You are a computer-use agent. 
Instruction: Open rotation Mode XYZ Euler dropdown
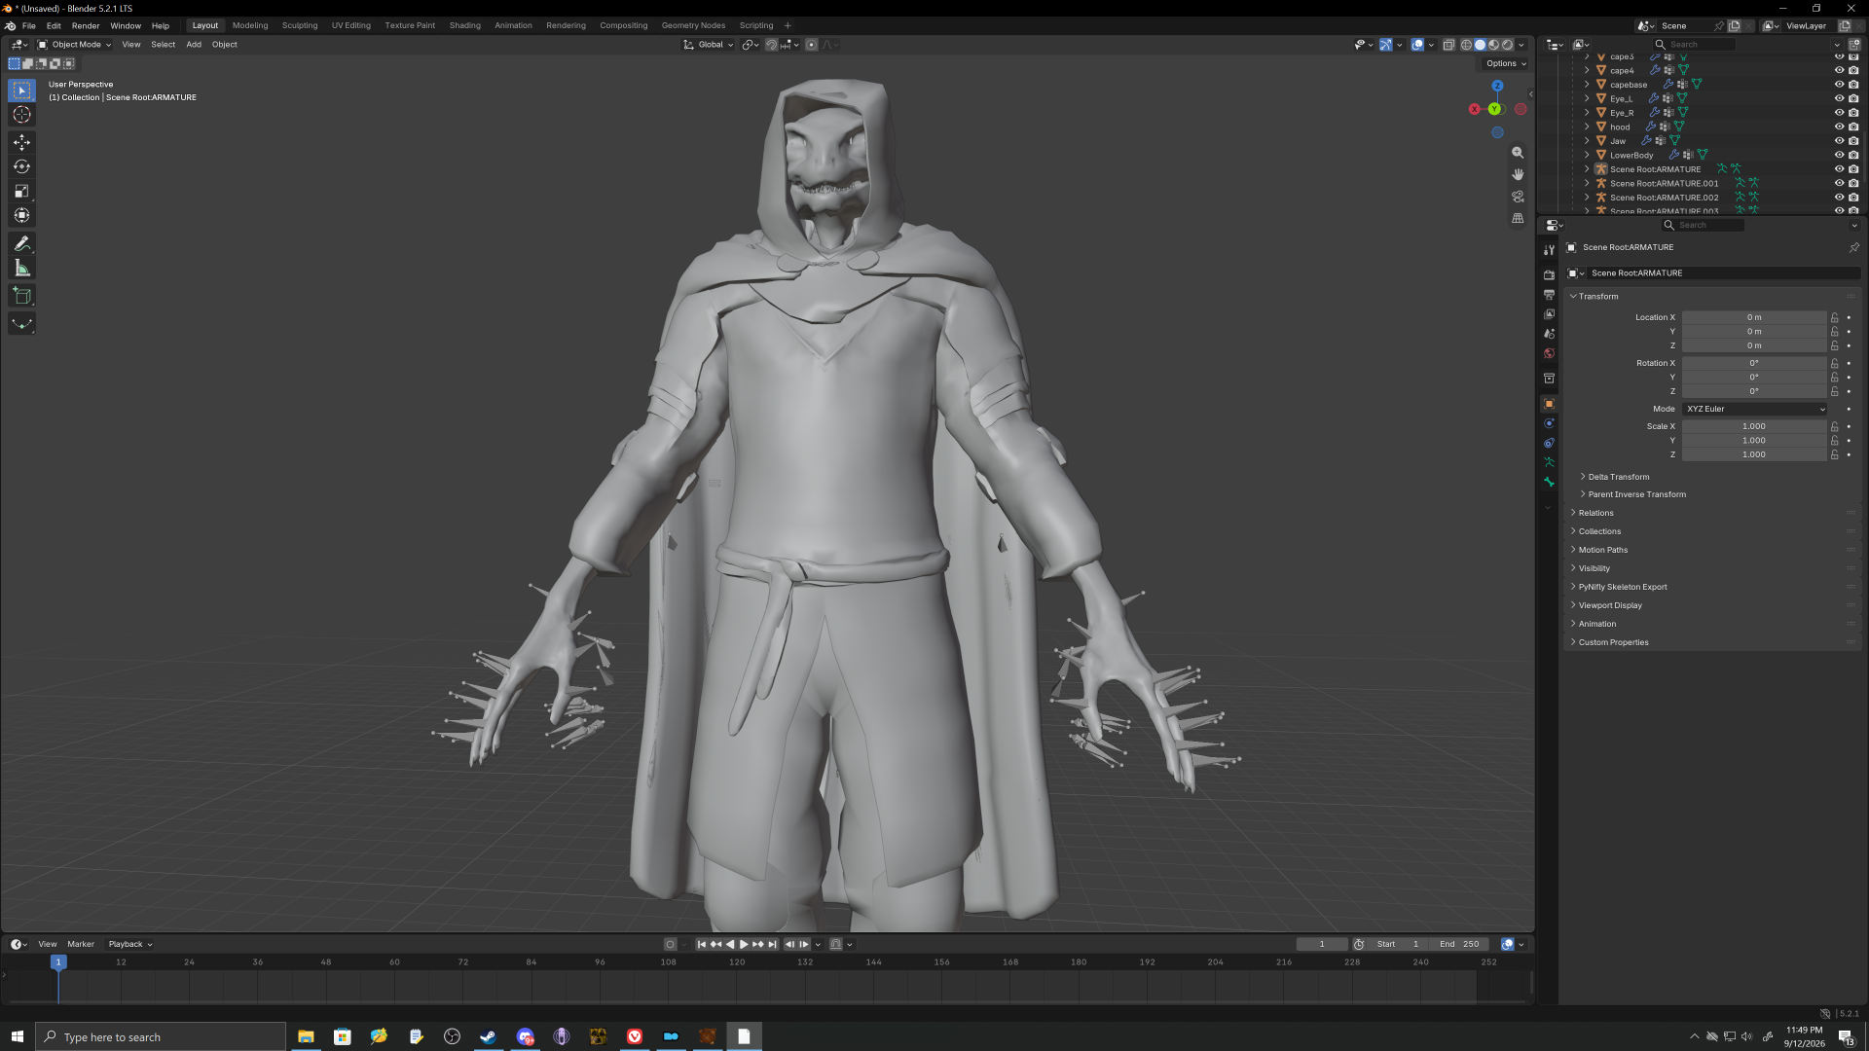point(1755,409)
